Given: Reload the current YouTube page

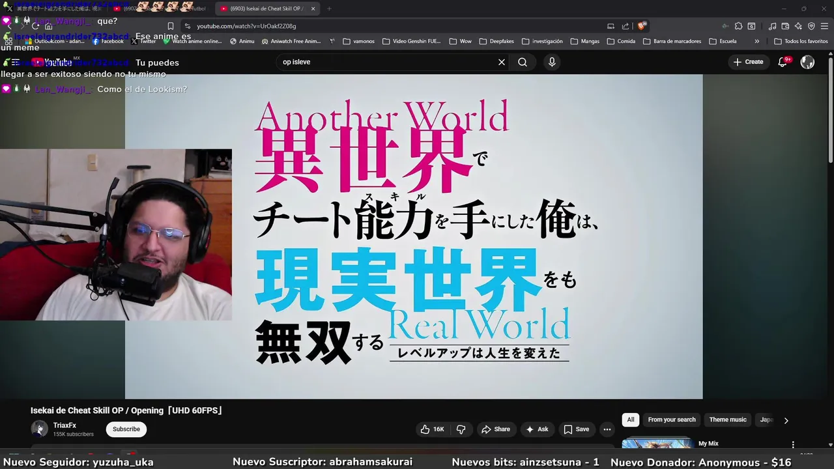Looking at the screenshot, I should pyautogui.click(x=35, y=26).
